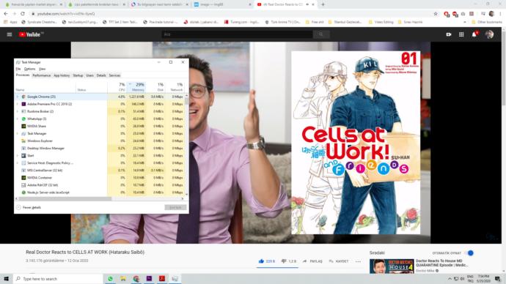The width and height of the screenshot is (506, 284).
Task: Open the Apps bookmarks shortcut
Action: coord(11,22)
